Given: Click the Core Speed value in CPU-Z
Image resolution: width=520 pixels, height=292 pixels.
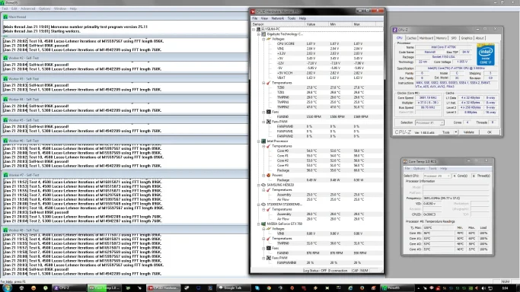Looking at the screenshot, I should [x=428, y=98].
